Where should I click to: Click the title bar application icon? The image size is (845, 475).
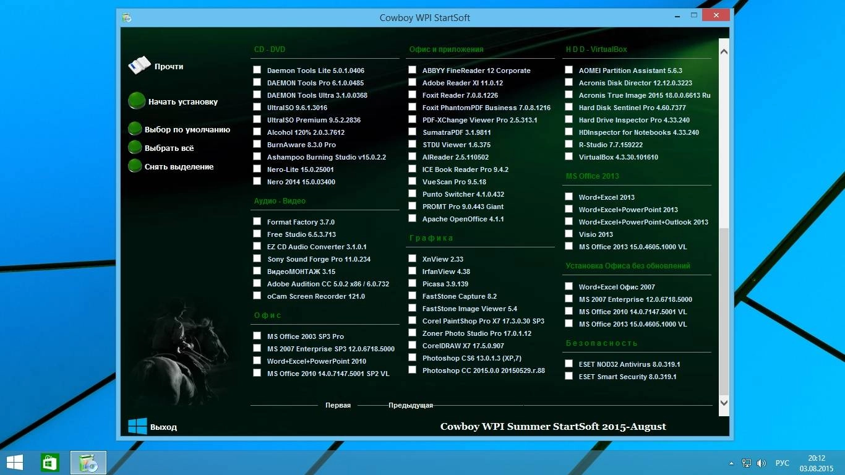point(126,17)
